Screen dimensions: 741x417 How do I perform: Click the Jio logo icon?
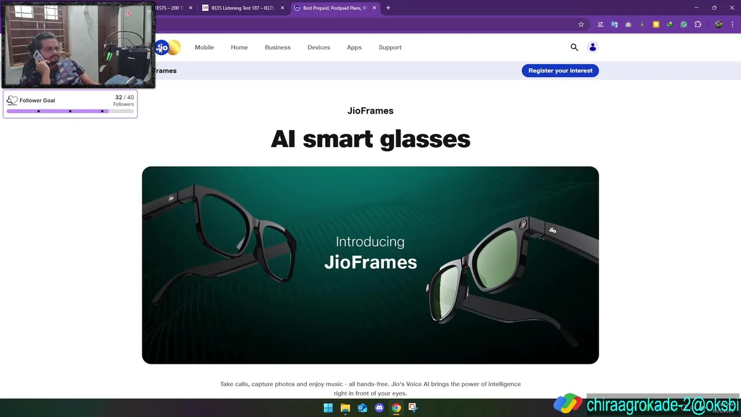click(162, 47)
